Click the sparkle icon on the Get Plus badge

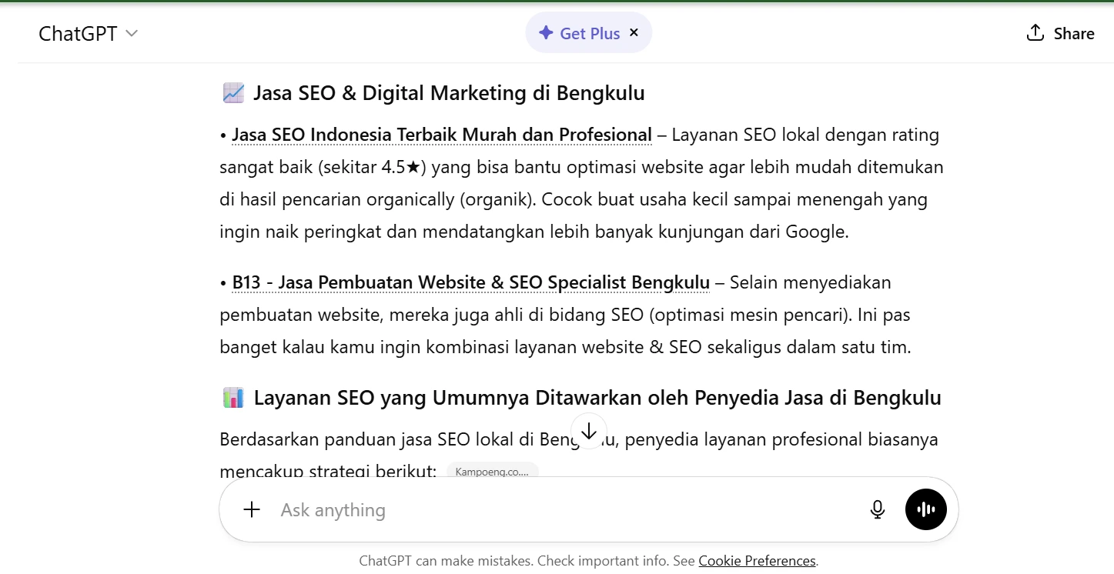[x=545, y=32]
